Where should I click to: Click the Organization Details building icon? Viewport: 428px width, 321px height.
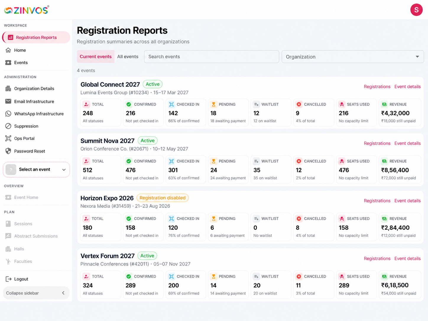(x=8, y=89)
